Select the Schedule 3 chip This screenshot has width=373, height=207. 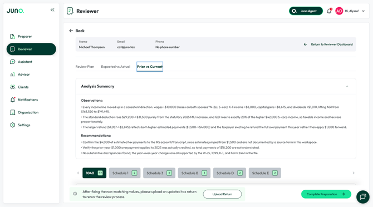[159, 173]
